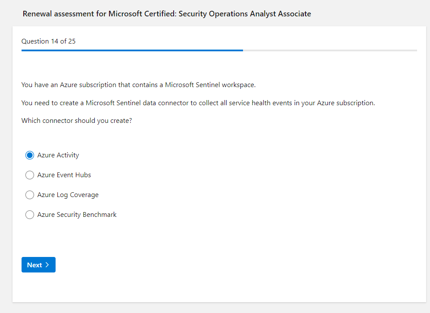Mark the Azure Security Benchmark radio button
Viewport: 430px width, 313px height.
click(30, 215)
